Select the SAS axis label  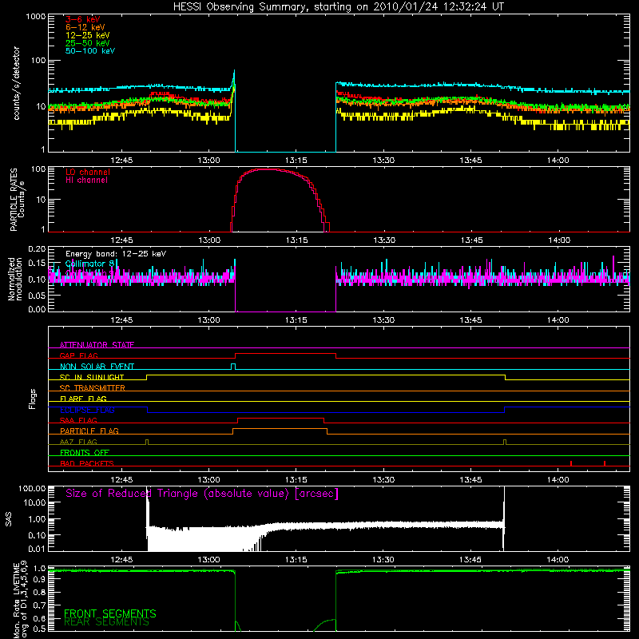pos(9,519)
